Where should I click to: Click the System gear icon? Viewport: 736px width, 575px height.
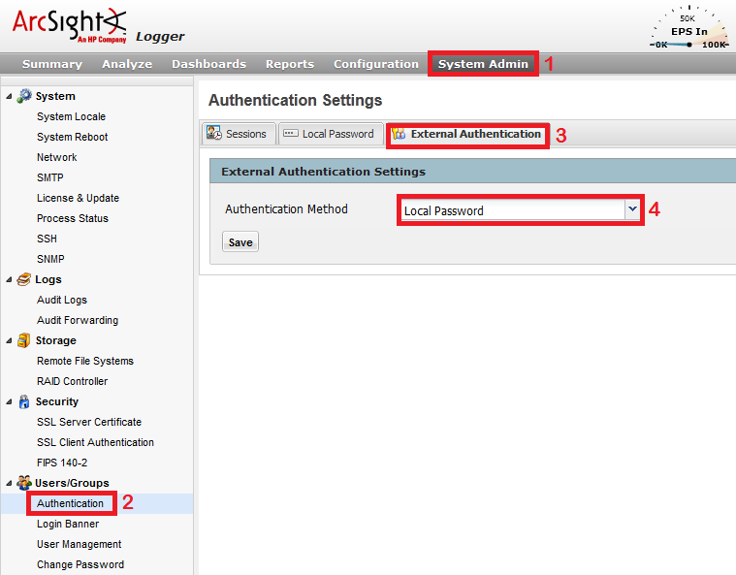24,96
